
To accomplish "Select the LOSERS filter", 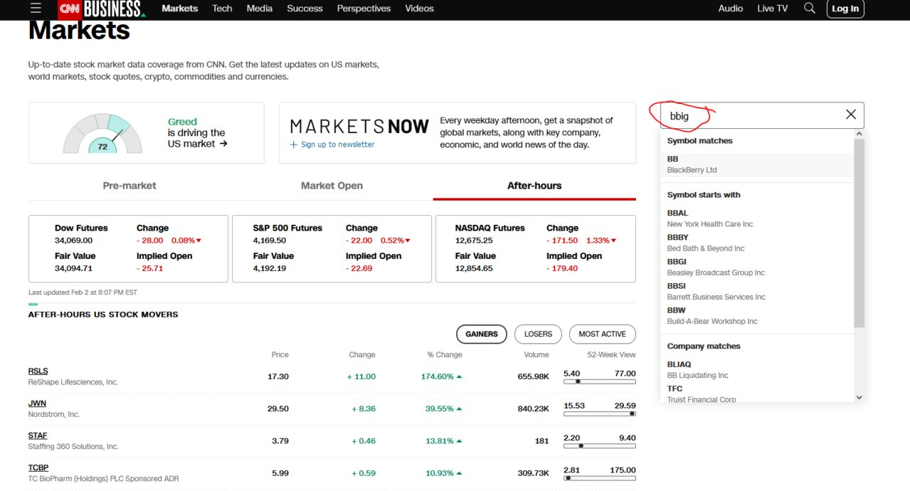I will (x=538, y=334).
